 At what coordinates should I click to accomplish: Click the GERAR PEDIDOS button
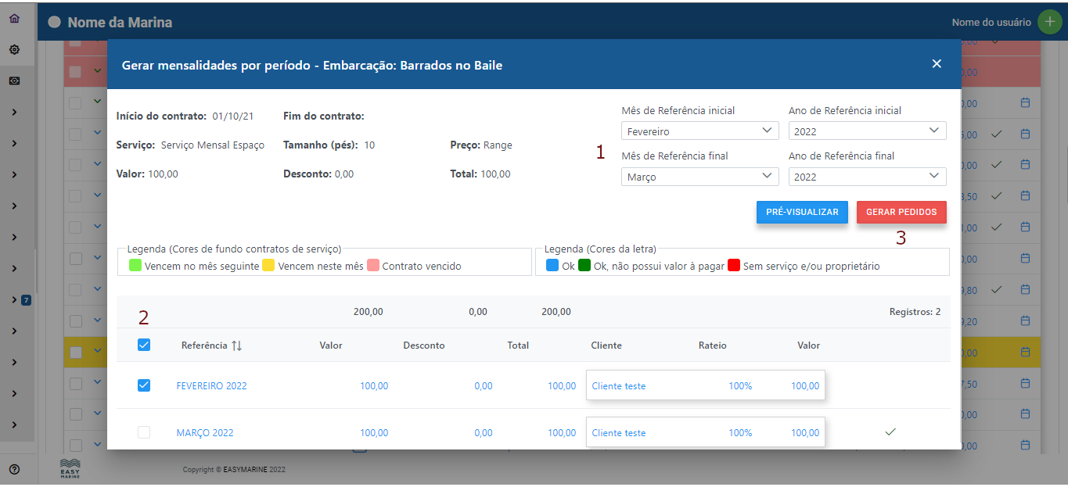pyautogui.click(x=901, y=212)
